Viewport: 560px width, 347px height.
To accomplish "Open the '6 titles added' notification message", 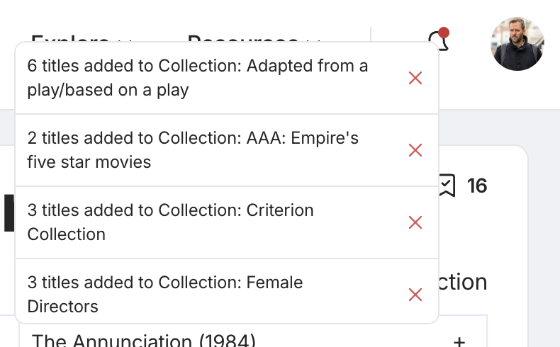I will pyautogui.click(x=198, y=78).
